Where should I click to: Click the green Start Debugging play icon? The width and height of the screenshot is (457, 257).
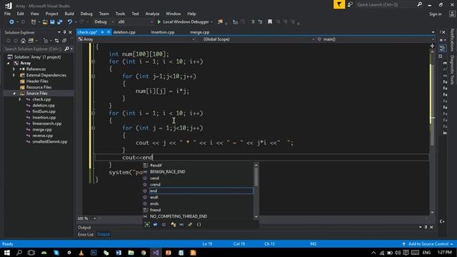(x=159, y=22)
